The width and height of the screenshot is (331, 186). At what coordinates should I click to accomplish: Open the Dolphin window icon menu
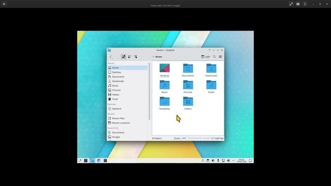109,50
